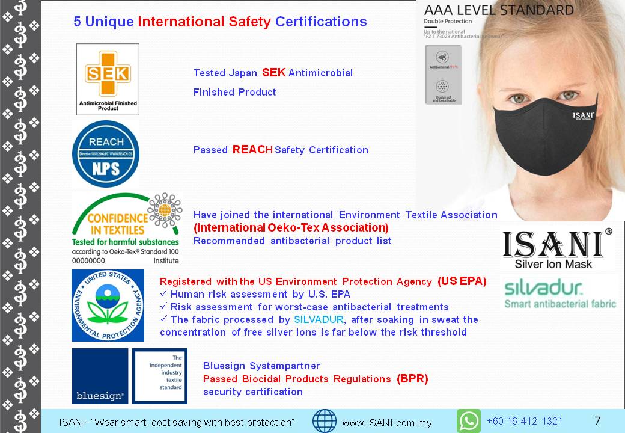Click Recommended antibacterial product list text
This screenshot has width=625, height=433.
coord(292,241)
